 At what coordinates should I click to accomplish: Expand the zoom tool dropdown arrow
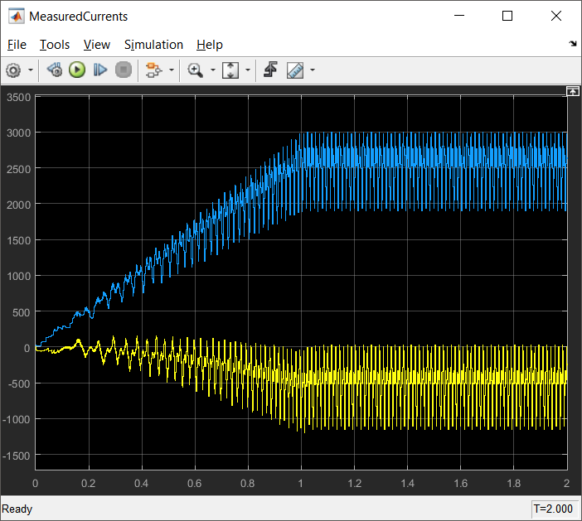(213, 70)
